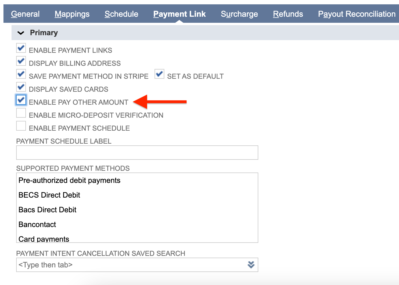Disable the ENABLE PAYMENT LINKS checkbox
The image size is (399, 285).
click(x=21, y=48)
